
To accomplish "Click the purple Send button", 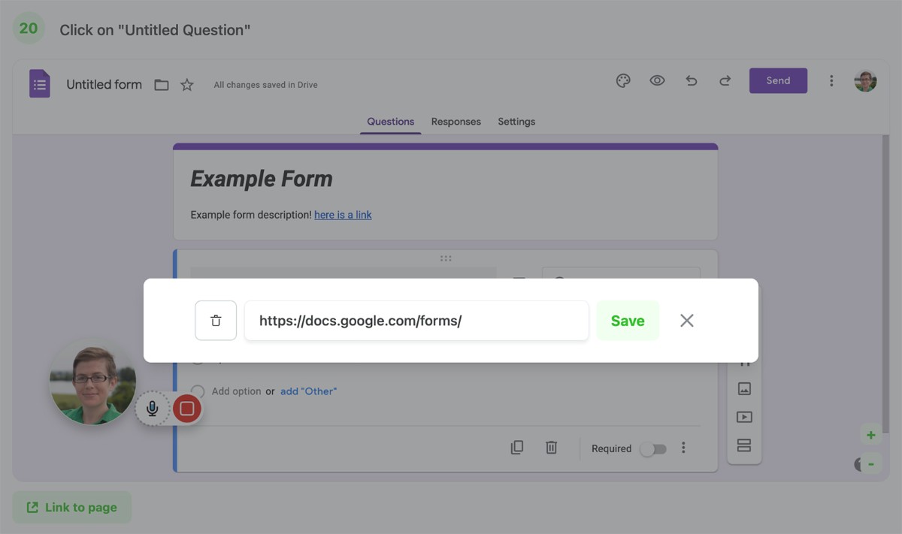I will (x=778, y=81).
